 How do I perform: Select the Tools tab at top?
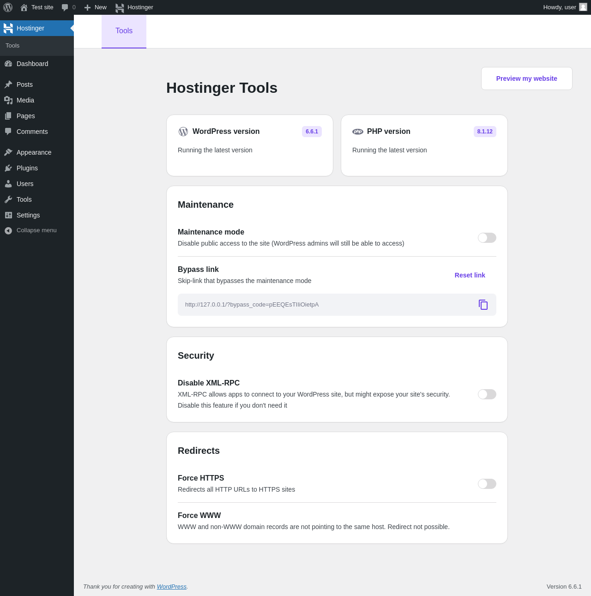click(124, 31)
